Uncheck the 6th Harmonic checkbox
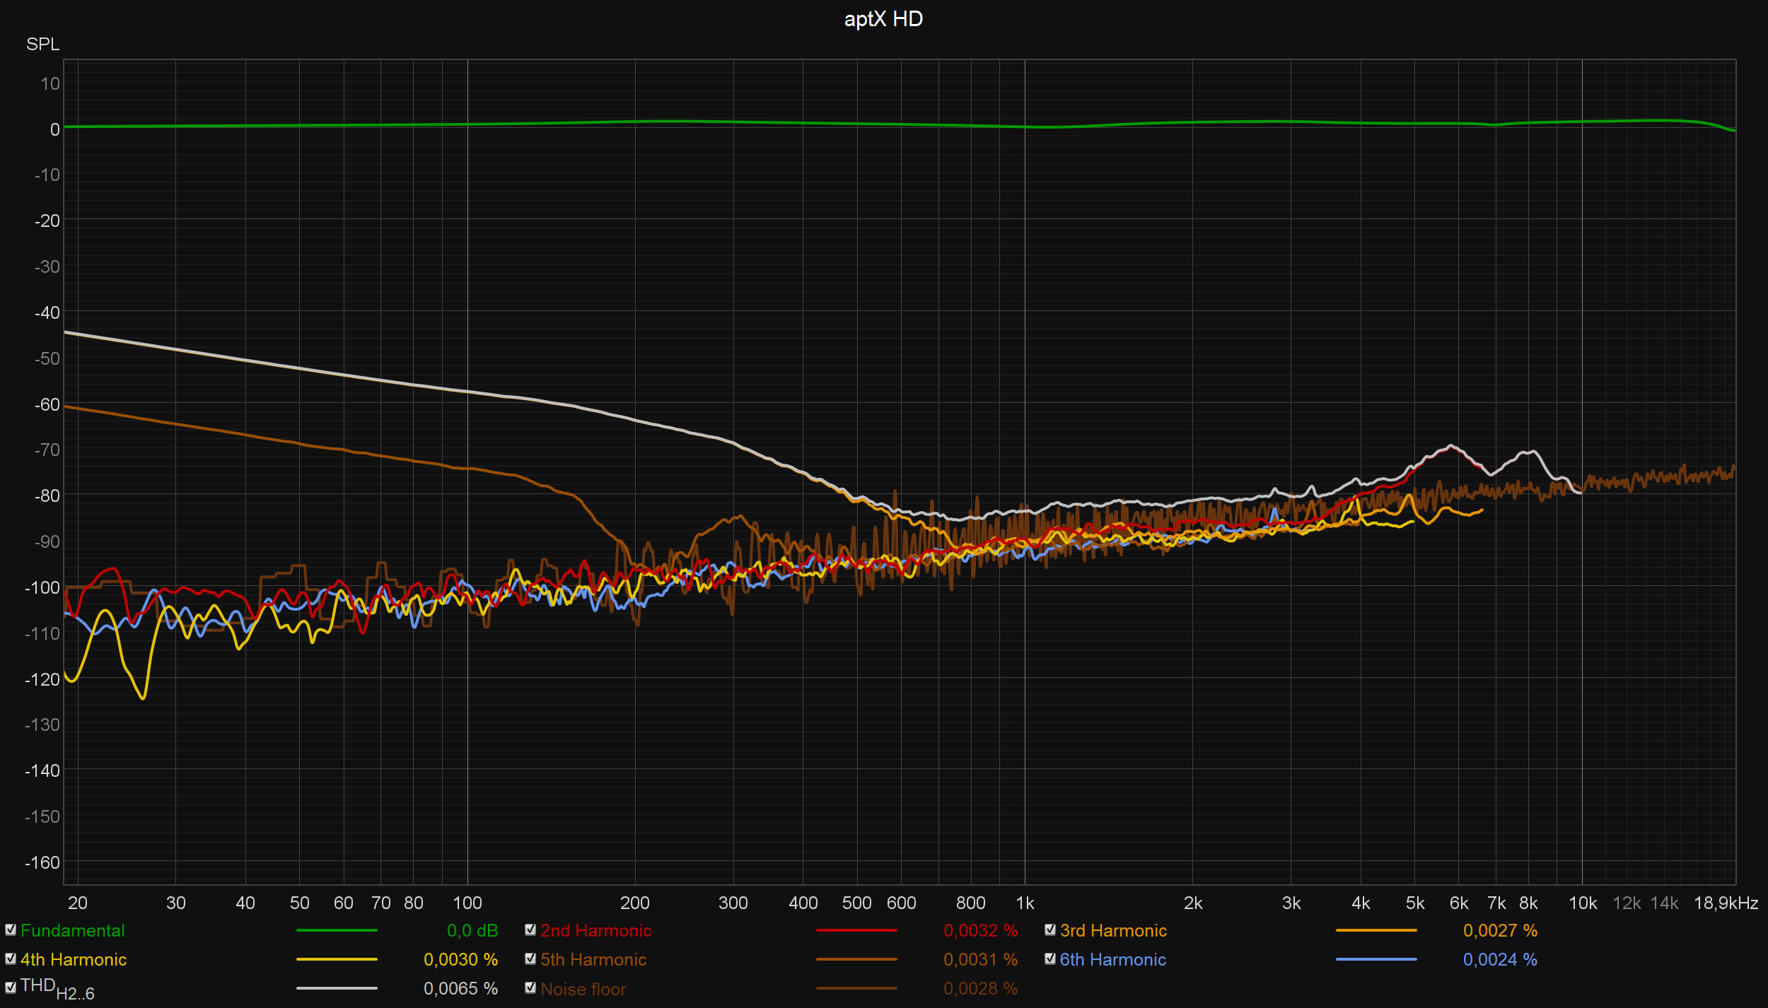Image resolution: width=1768 pixels, height=1008 pixels. [x=1050, y=959]
